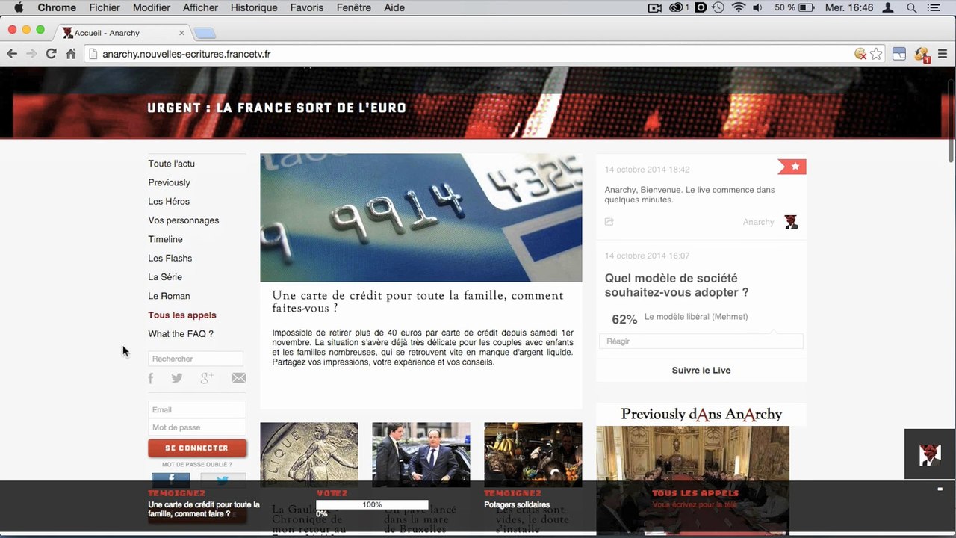Open the Favoris menu
Viewport: 956px width, 538px height.
click(307, 8)
